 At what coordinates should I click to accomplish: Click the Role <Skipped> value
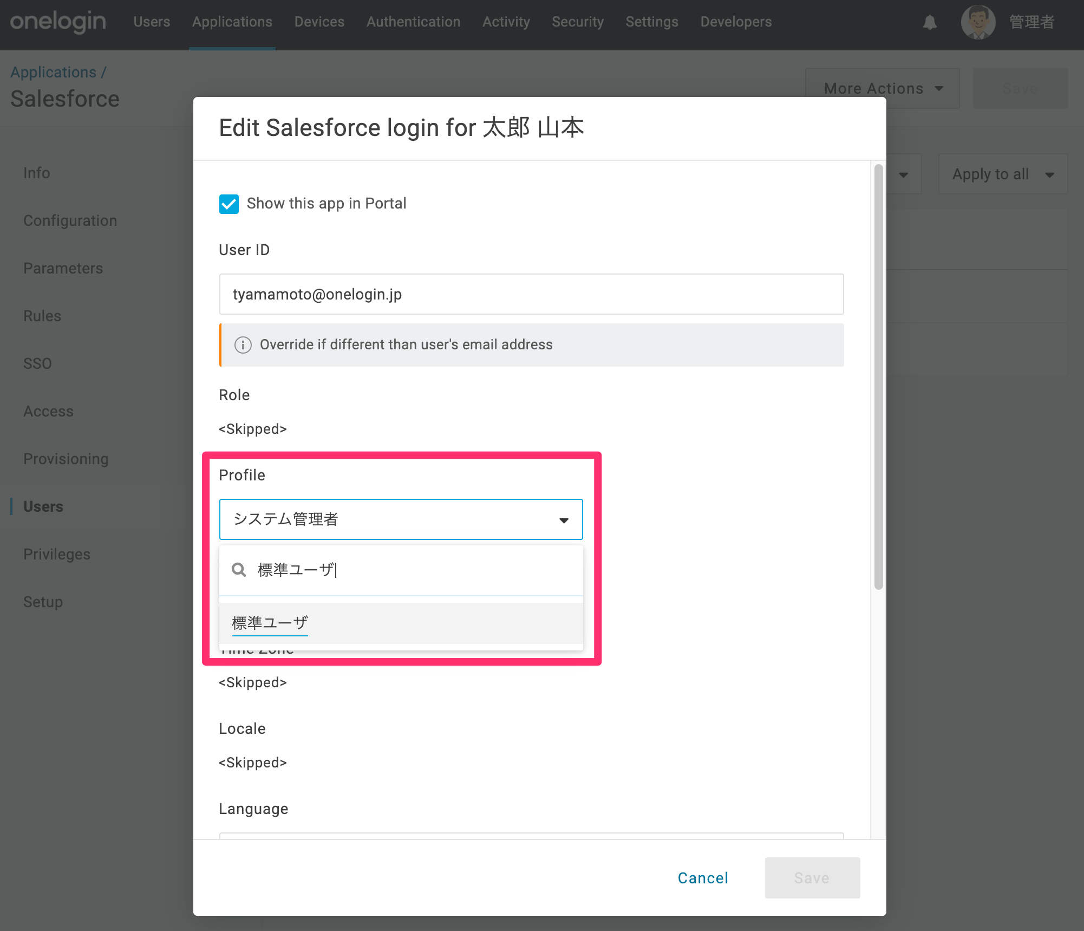point(253,429)
